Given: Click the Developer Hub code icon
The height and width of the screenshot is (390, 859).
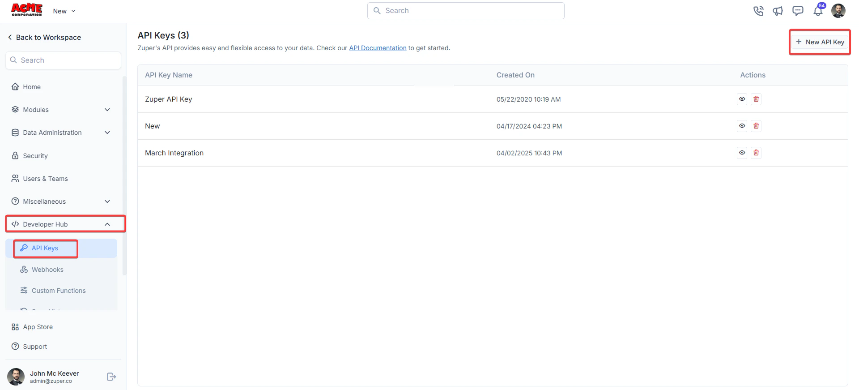Looking at the screenshot, I should point(15,224).
